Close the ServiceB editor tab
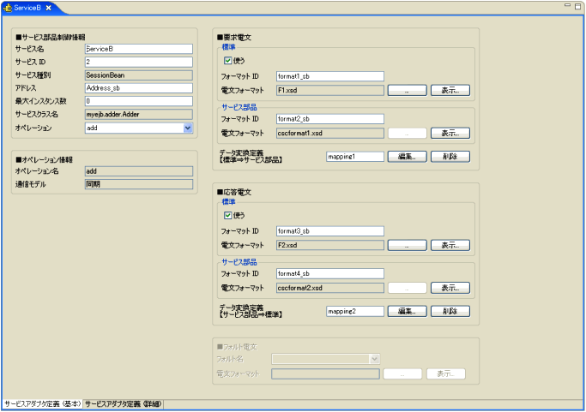 [x=49, y=8]
